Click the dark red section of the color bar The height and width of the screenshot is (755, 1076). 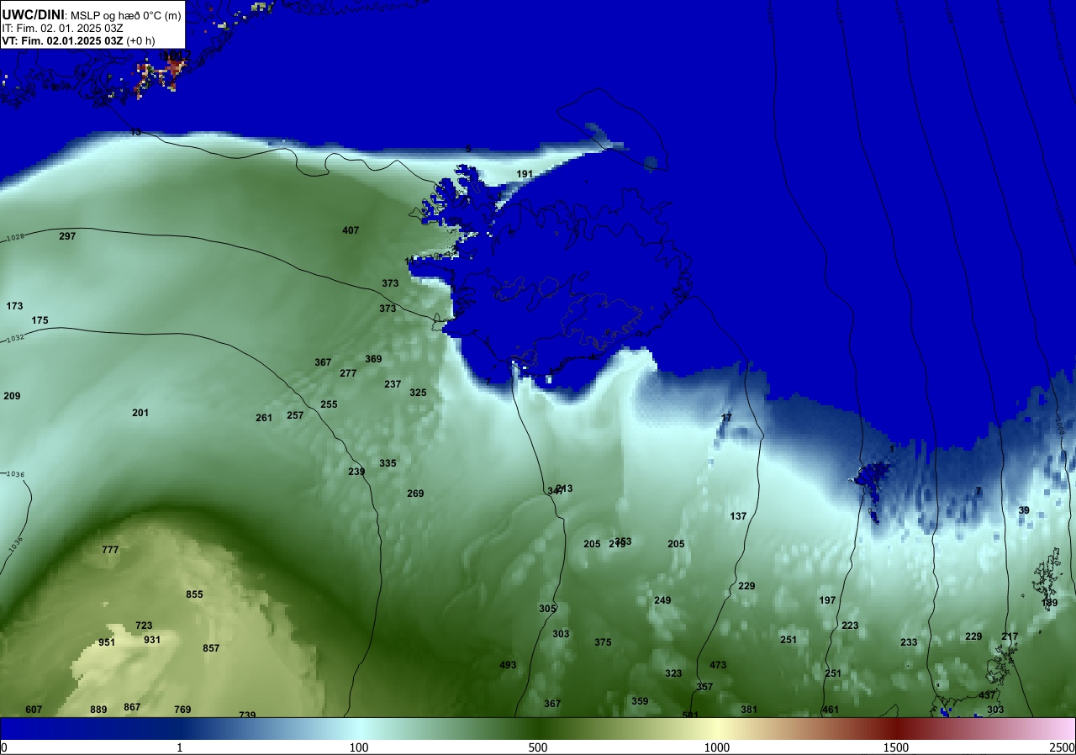(x=896, y=728)
